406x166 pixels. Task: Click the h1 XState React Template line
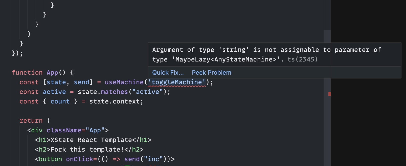tap(93, 140)
